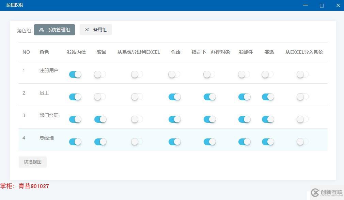Disable 委派 for 部门经理
Image resolution: width=344 pixels, height=200 pixels.
pyautogui.click(x=268, y=119)
